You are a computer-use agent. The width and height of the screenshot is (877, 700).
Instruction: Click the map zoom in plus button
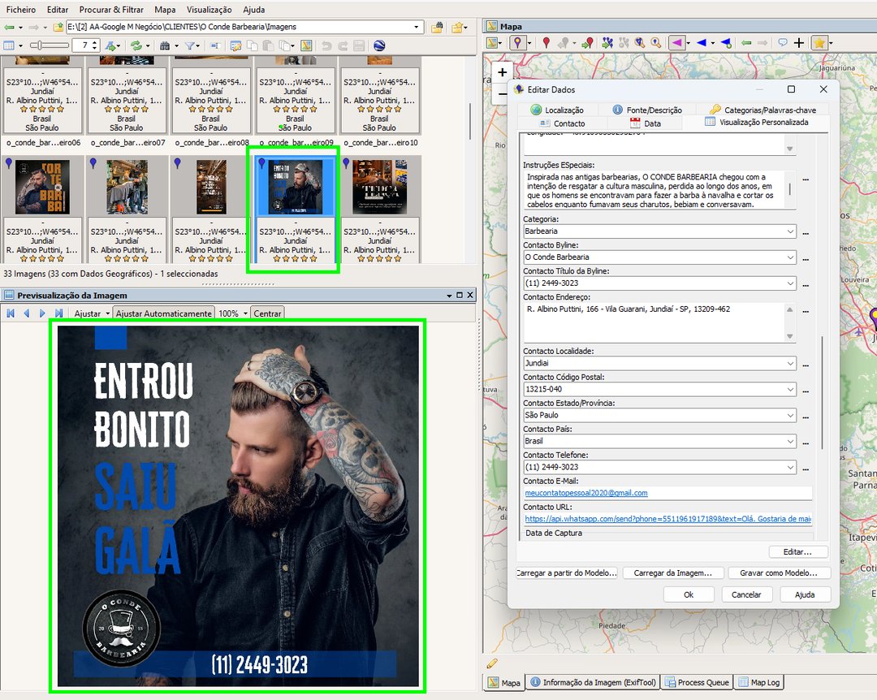(x=503, y=72)
